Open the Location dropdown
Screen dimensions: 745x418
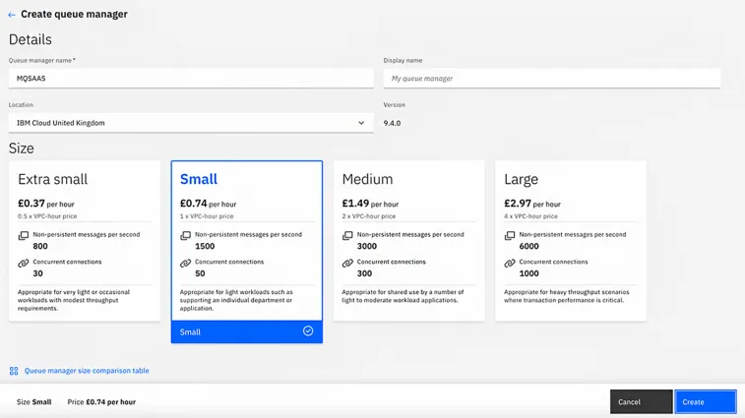click(x=191, y=123)
